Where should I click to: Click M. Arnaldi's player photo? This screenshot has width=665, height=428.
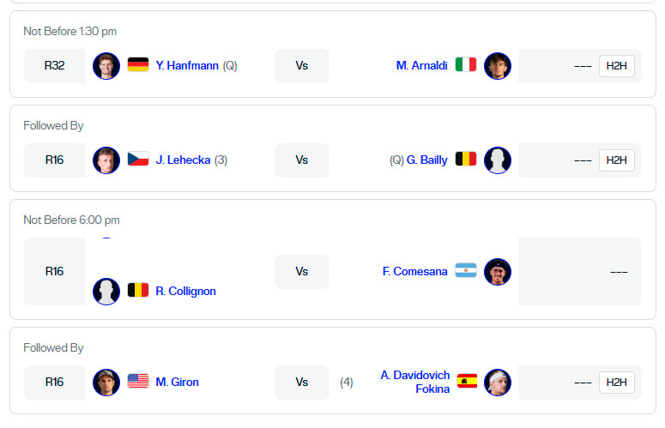click(498, 65)
